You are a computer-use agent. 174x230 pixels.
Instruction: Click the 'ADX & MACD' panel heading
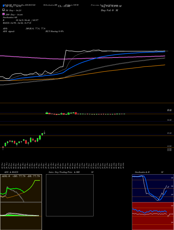click(x=11, y=172)
